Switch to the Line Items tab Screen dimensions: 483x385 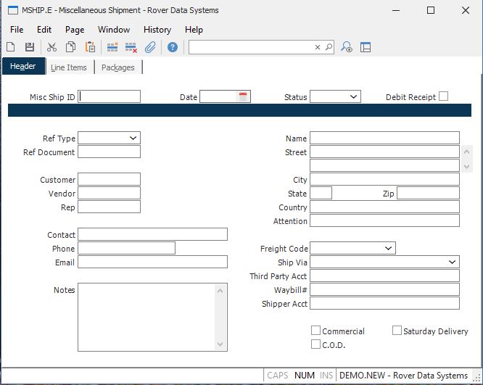click(68, 67)
